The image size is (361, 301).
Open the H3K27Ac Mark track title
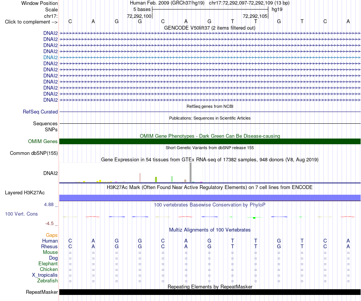[x=210, y=187]
